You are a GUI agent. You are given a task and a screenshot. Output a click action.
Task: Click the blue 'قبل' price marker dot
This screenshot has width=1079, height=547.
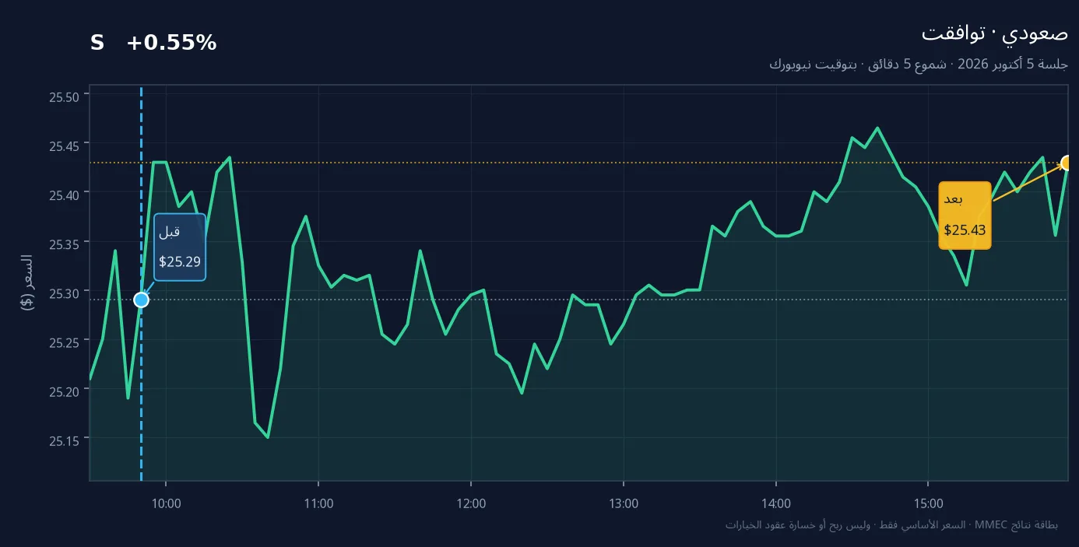click(x=141, y=300)
